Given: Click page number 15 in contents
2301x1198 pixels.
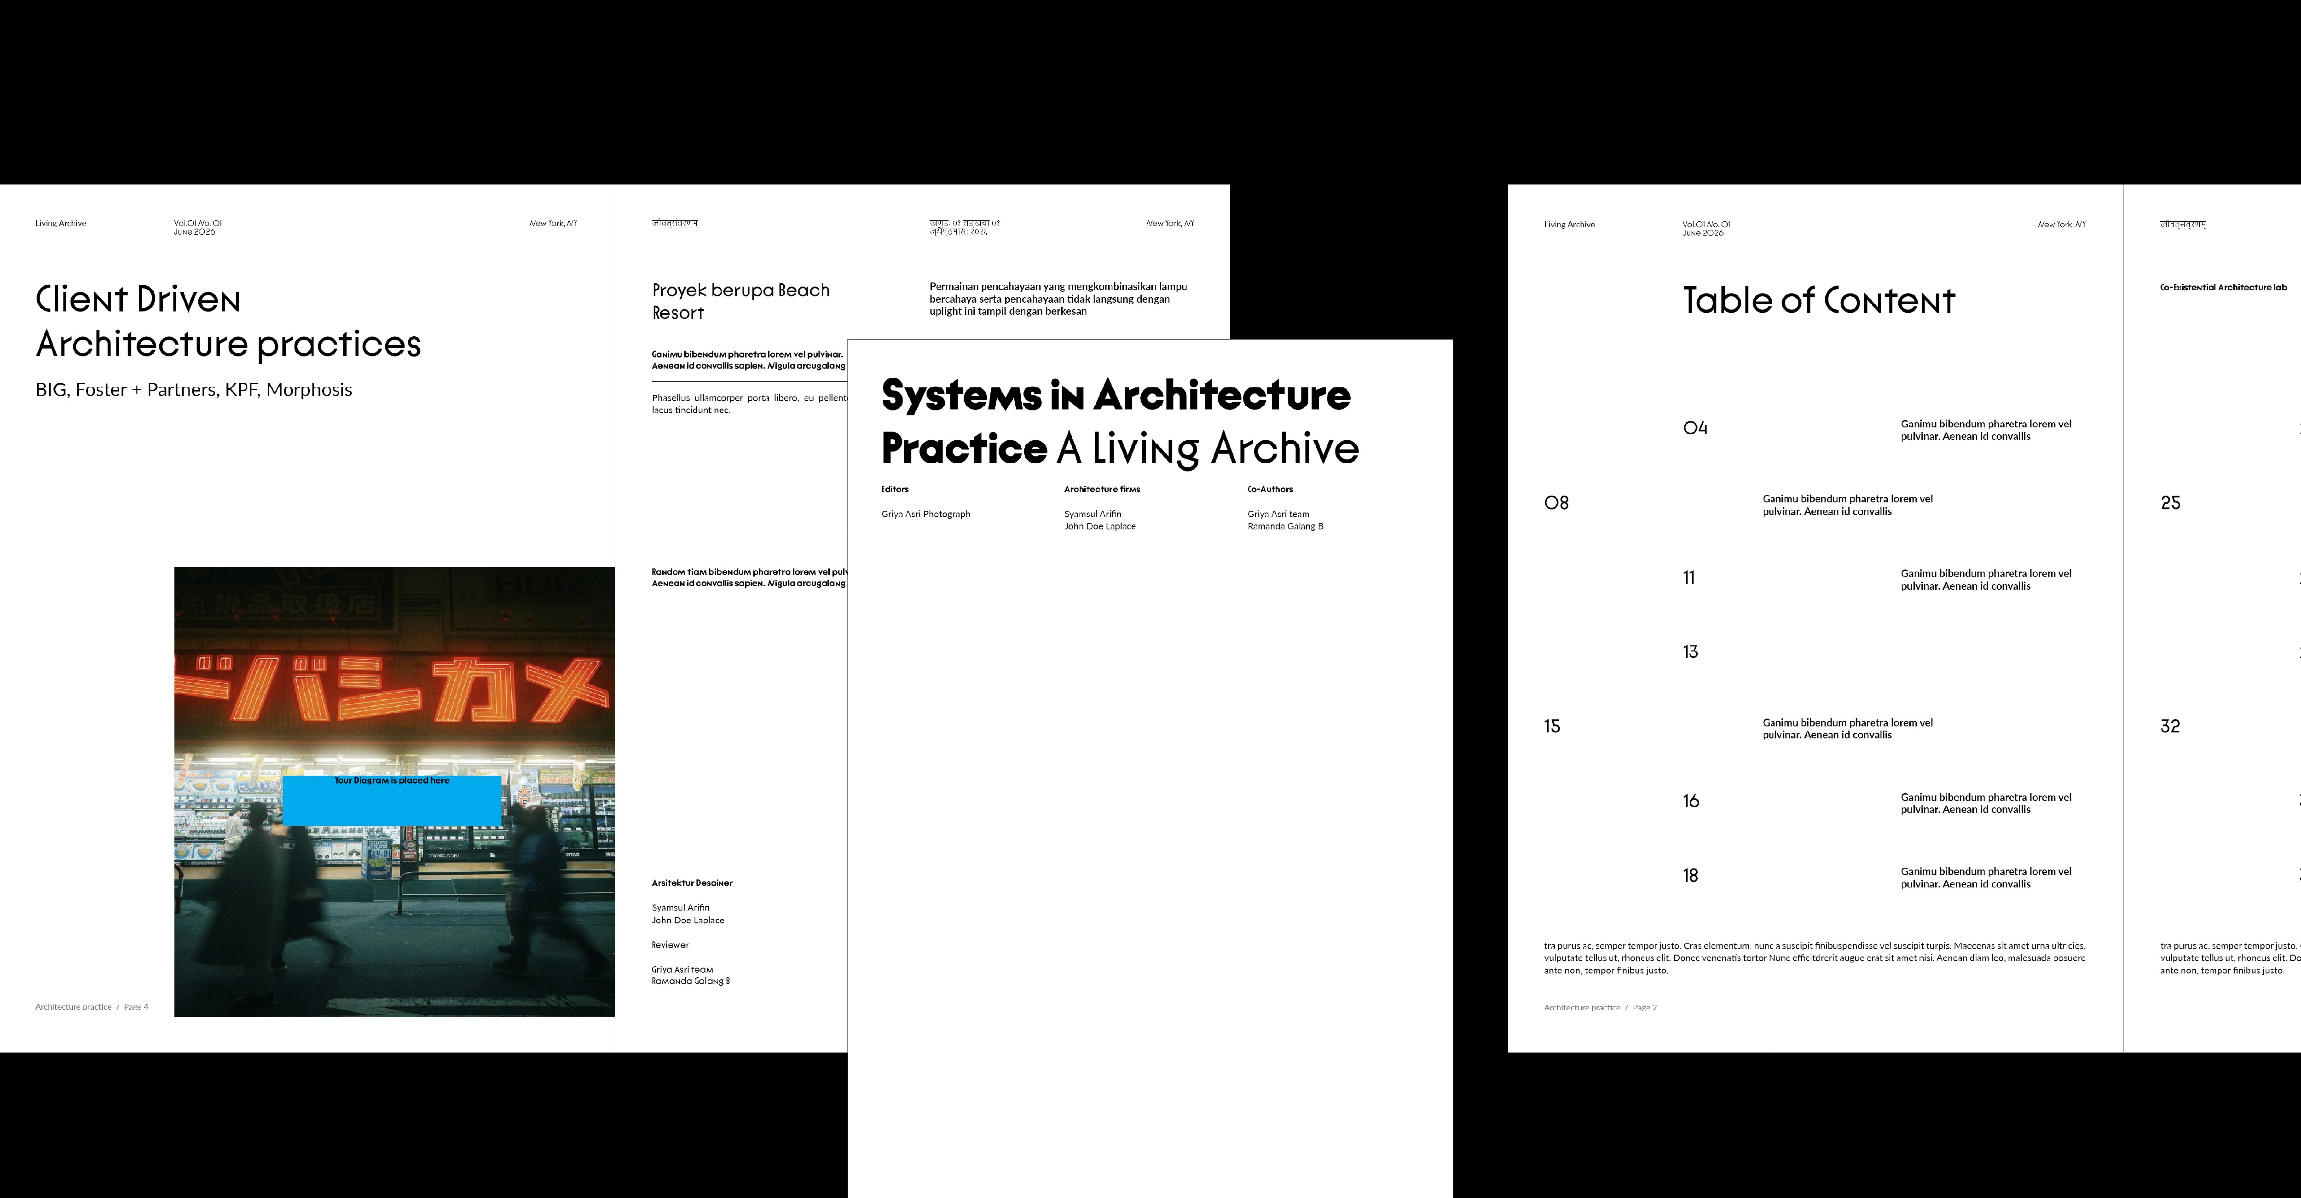Looking at the screenshot, I should pyautogui.click(x=1552, y=726).
